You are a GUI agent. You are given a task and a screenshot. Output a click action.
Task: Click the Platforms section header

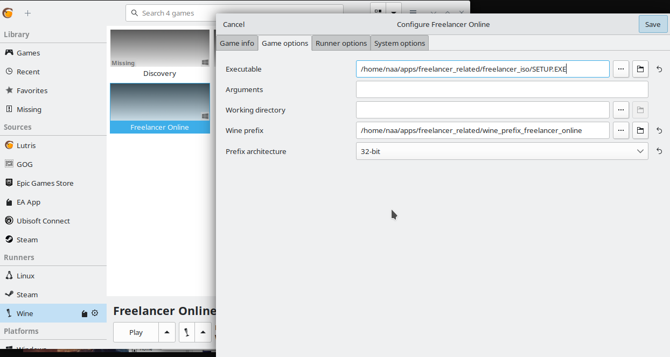pos(21,331)
